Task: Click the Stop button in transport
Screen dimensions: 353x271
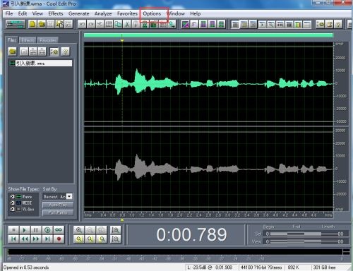Action: point(13,230)
